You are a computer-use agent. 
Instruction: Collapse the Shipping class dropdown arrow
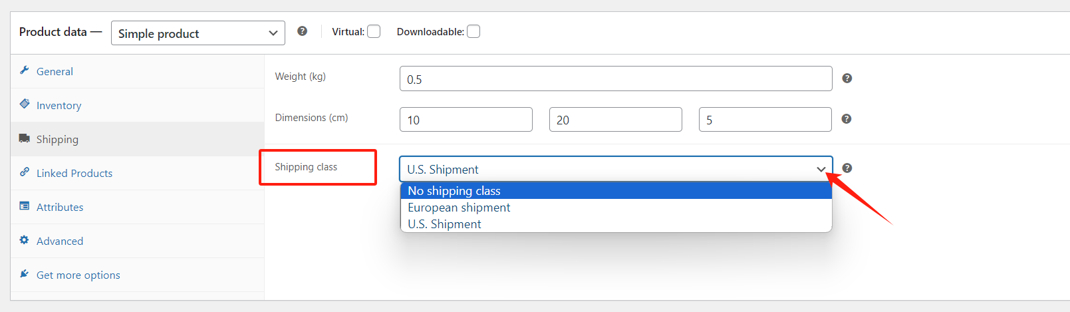point(821,170)
